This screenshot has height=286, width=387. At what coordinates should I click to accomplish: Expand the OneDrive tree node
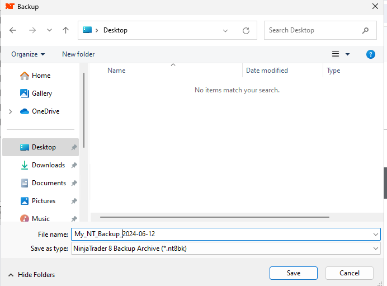click(10, 111)
